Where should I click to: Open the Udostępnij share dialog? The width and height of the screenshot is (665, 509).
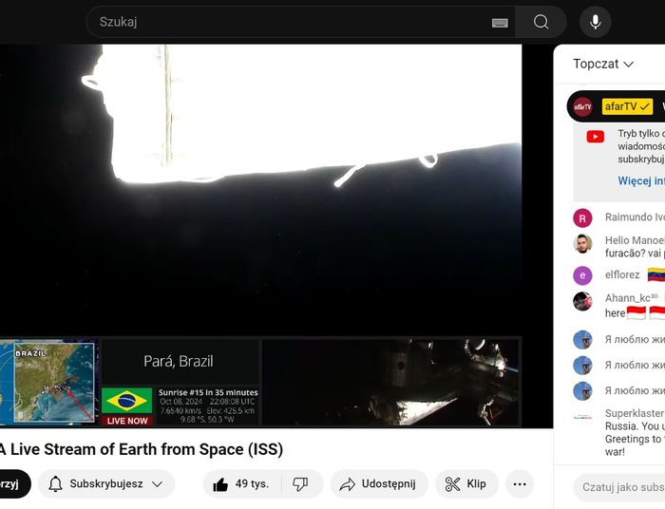click(x=379, y=483)
